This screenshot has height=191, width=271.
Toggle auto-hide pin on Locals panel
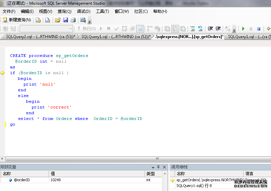click(158, 167)
